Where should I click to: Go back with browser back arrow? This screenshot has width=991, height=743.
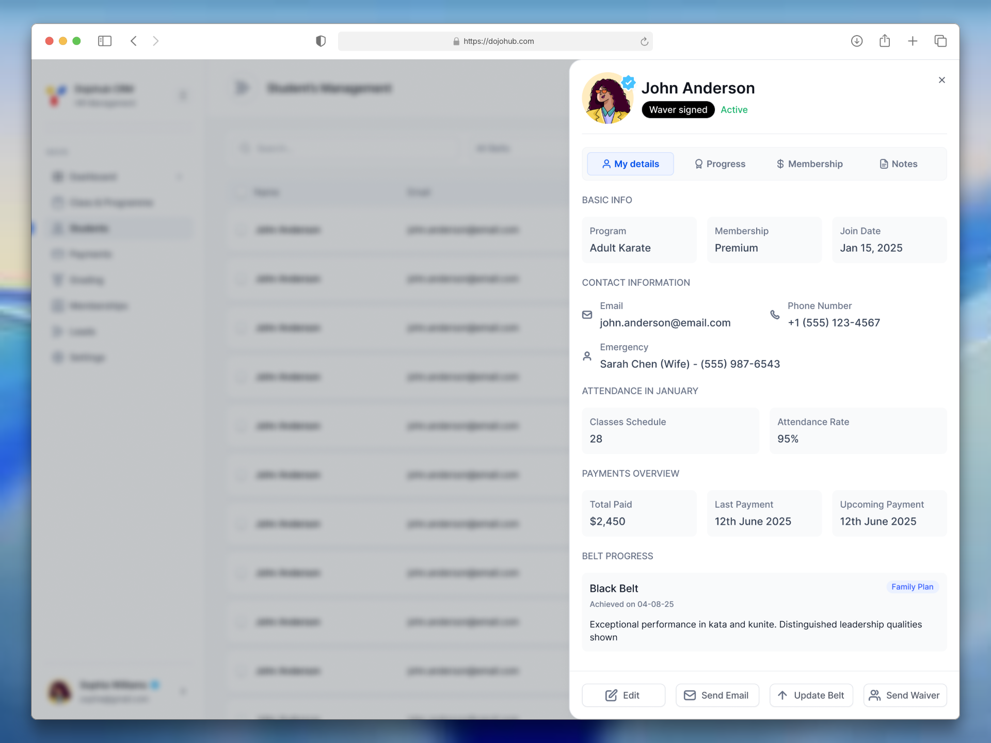coord(134,41)
